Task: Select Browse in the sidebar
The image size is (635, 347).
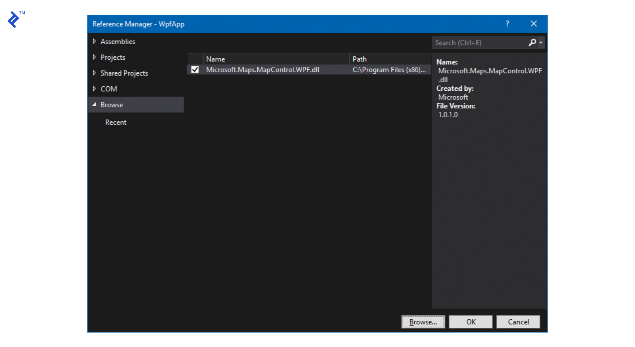Action: [111, 104]
